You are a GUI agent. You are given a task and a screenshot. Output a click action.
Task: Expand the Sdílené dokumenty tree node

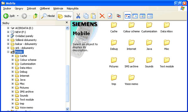click(x=8, y=40)
